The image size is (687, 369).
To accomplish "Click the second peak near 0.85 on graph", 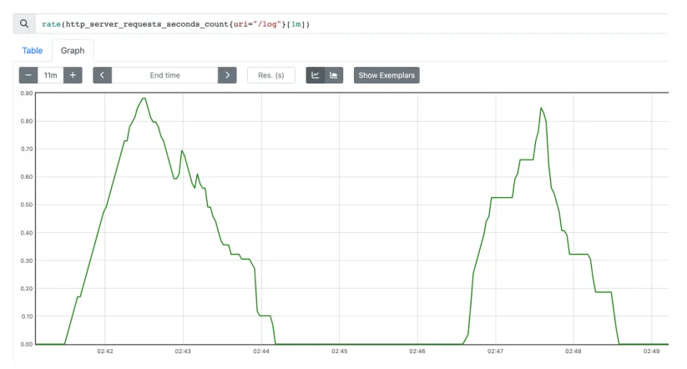I will [541, 108].
